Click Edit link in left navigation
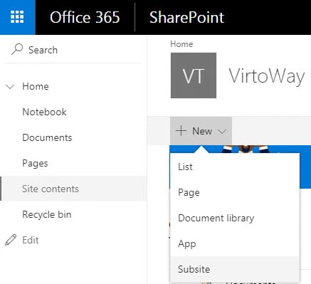This screenshot has height=284, width=311. click(x=31, y=240)
